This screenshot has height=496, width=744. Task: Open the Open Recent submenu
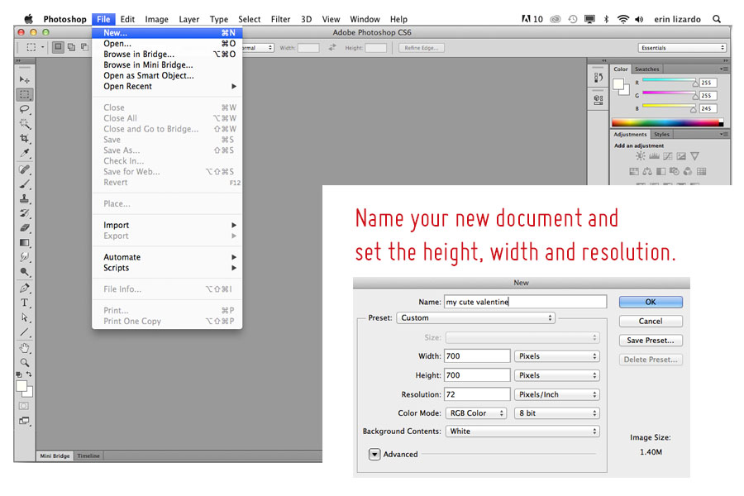click(x=167, y=86)
